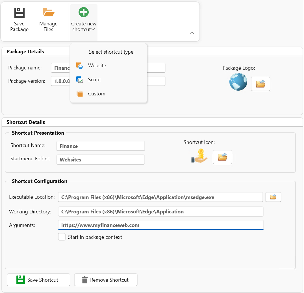Enable Start in package context checkbox
The image size is (304, 293).
point(62,237)
